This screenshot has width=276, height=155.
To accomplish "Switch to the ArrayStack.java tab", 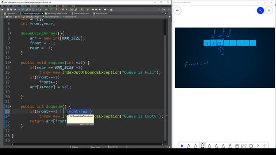I will (x=100, y=13).
